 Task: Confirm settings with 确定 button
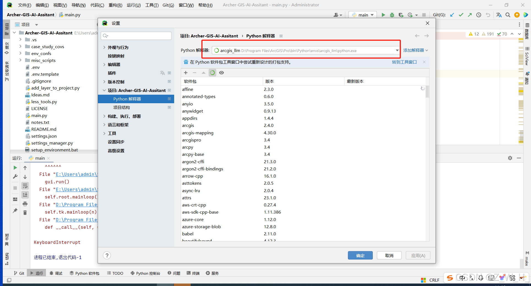pos(360,255)
